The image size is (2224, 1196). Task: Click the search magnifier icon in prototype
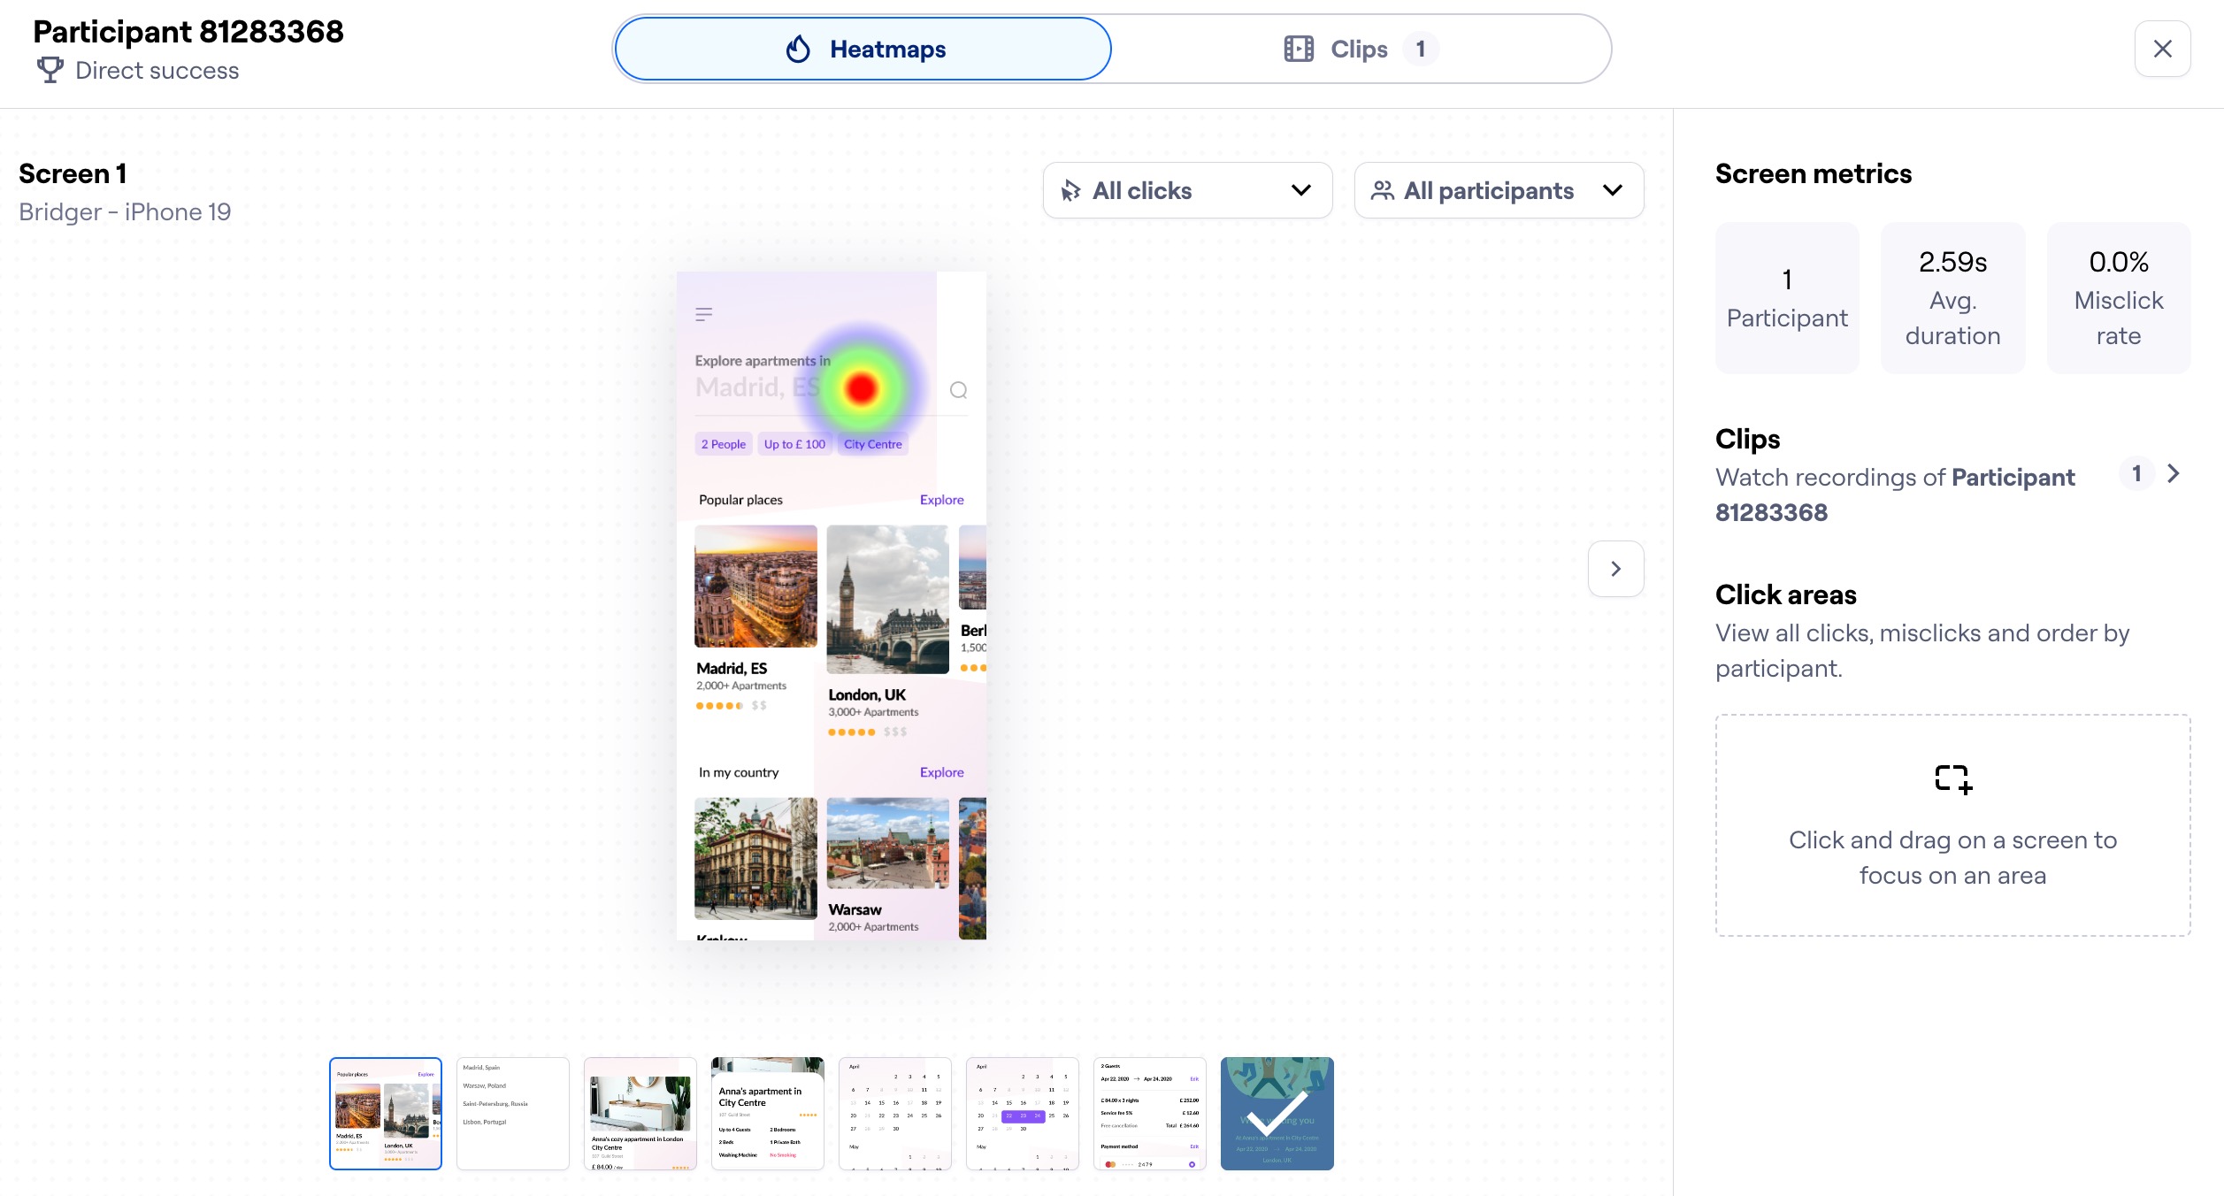tap(958, 390)
